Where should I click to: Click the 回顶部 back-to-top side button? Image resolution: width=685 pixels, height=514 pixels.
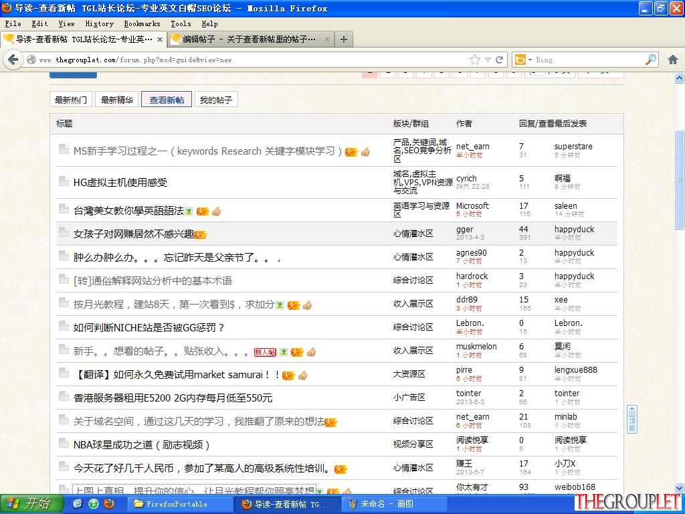pos(631,419)
